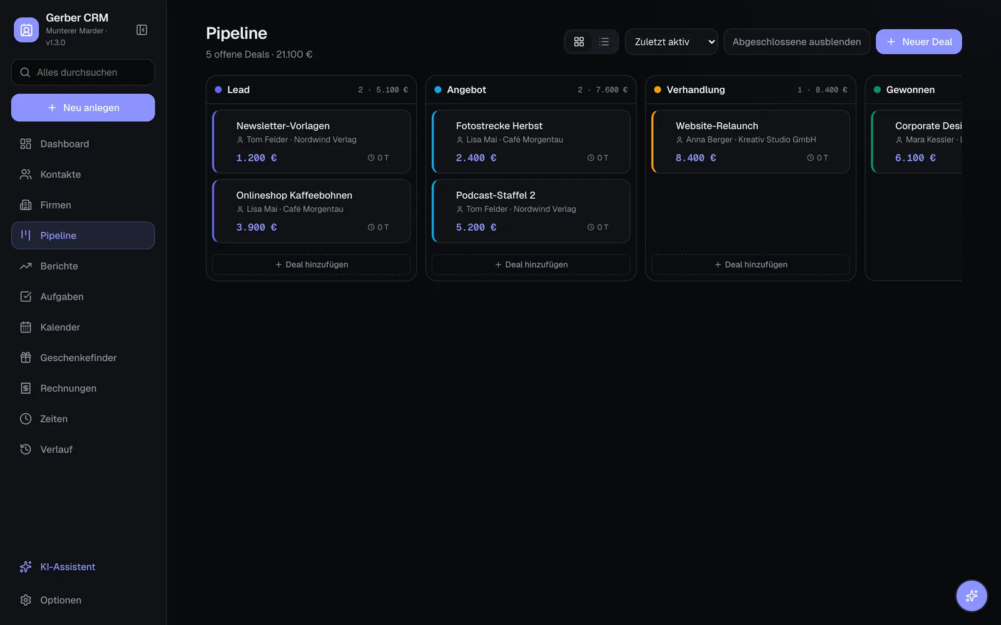Click the Geschenkefinder gift icon
1001x625 pixels.
[x=26, y=357]
